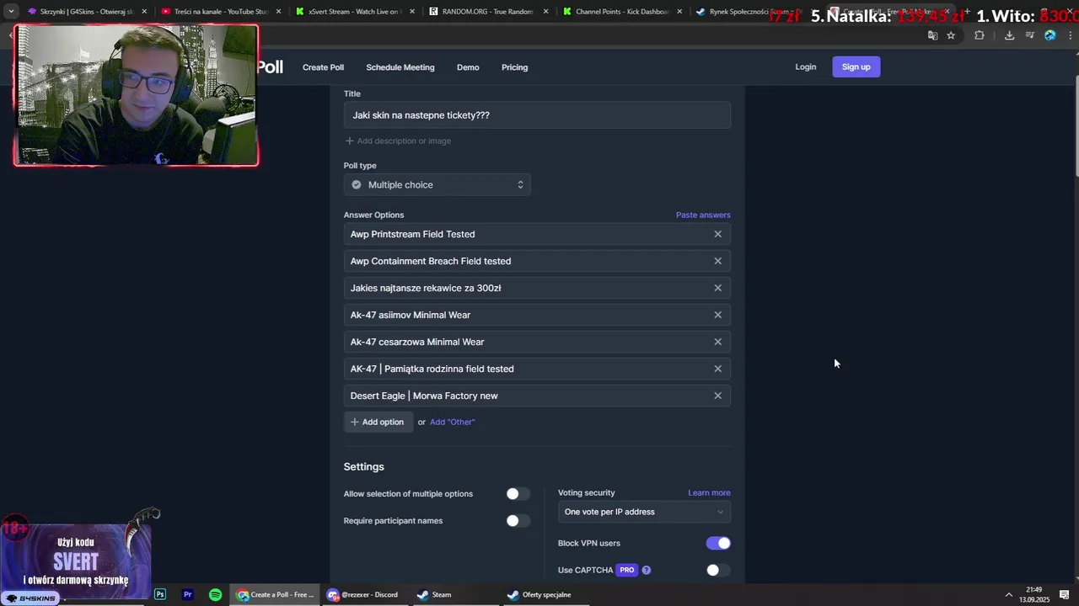The image size is (1079, 606).
Task: Open the browser profile avatar
Action: [x=1049, y=35]
